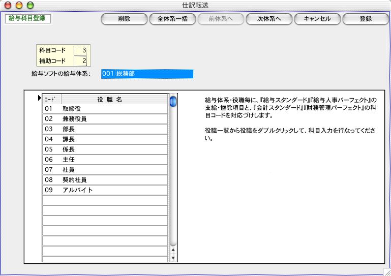The width and height of the screenshot is (391, 276).
Task: Cancel with the キャンセル button
Action: click(x=317, y=19)
